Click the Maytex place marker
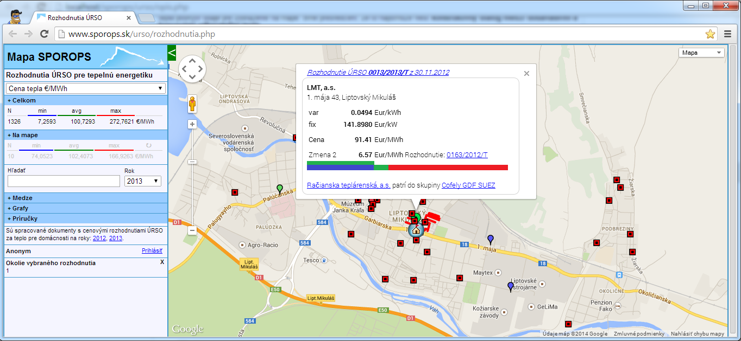 coord(499,273)
